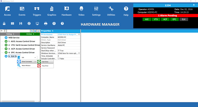The height and width of the screenshot is (107, 198).
Task: Open the Help module
Action: point(126,11)
